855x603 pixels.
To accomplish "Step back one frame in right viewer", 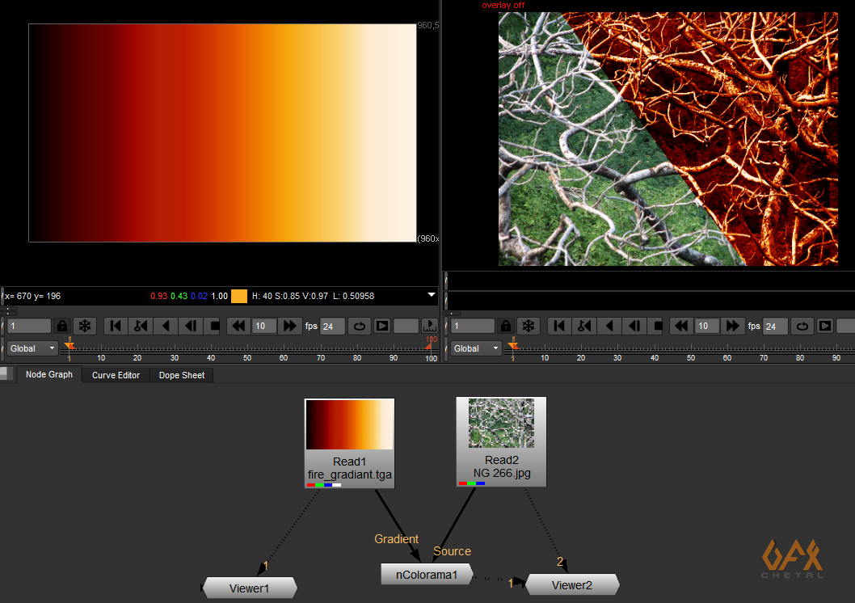I will 634,326.
